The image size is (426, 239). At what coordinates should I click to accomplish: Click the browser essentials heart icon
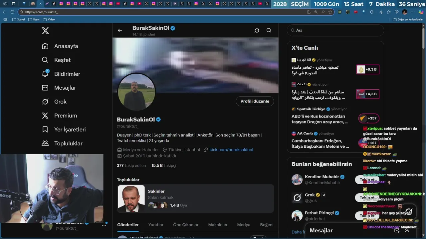[396, 12]
